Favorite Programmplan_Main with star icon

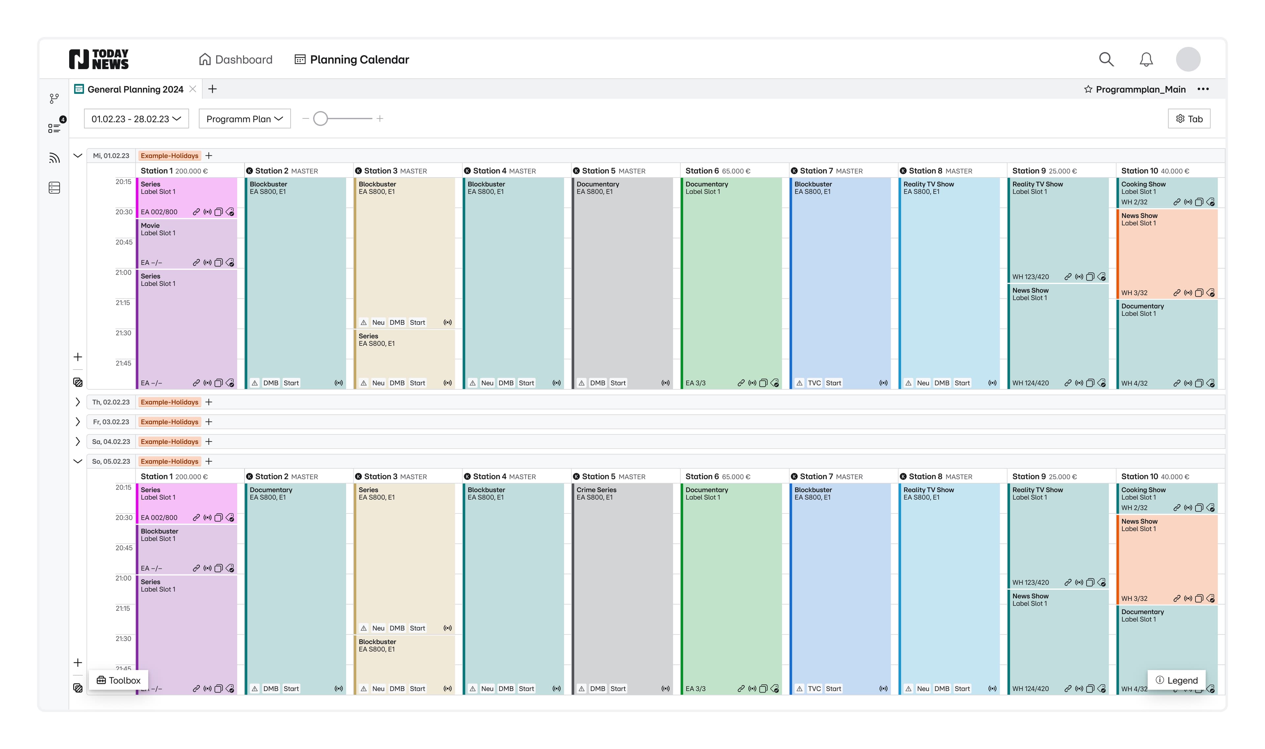point(1088,89)
